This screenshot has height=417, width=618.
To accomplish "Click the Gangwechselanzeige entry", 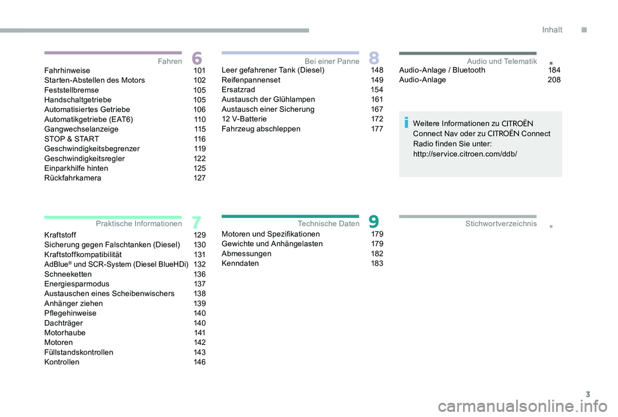I will 125,129.
